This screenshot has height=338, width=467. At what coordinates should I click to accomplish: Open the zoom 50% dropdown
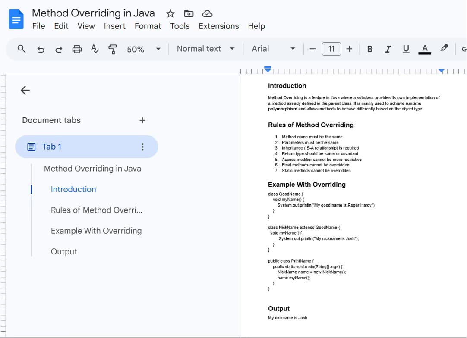144,49
